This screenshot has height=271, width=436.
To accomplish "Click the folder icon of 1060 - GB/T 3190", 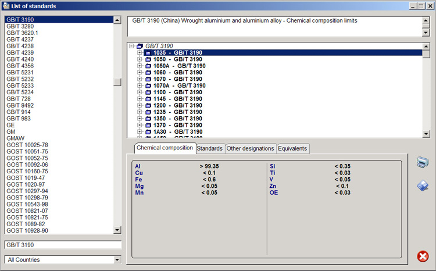I will 148,73.
